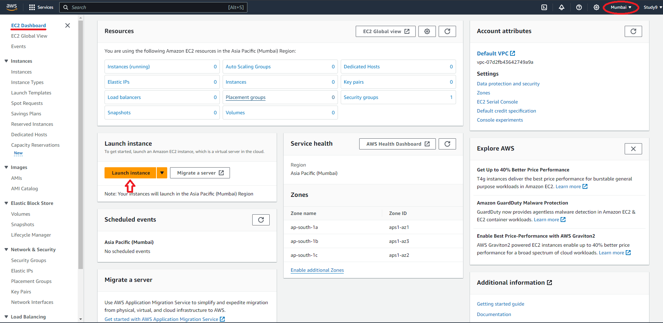
Task: Click the sidebar scrollbar down arrow
Action: tap(81, 319)
